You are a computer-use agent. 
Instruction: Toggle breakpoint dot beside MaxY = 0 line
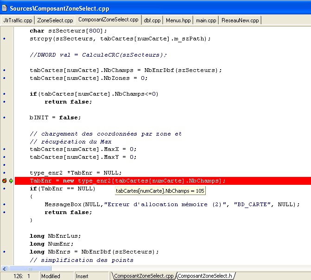click(4, 157)
